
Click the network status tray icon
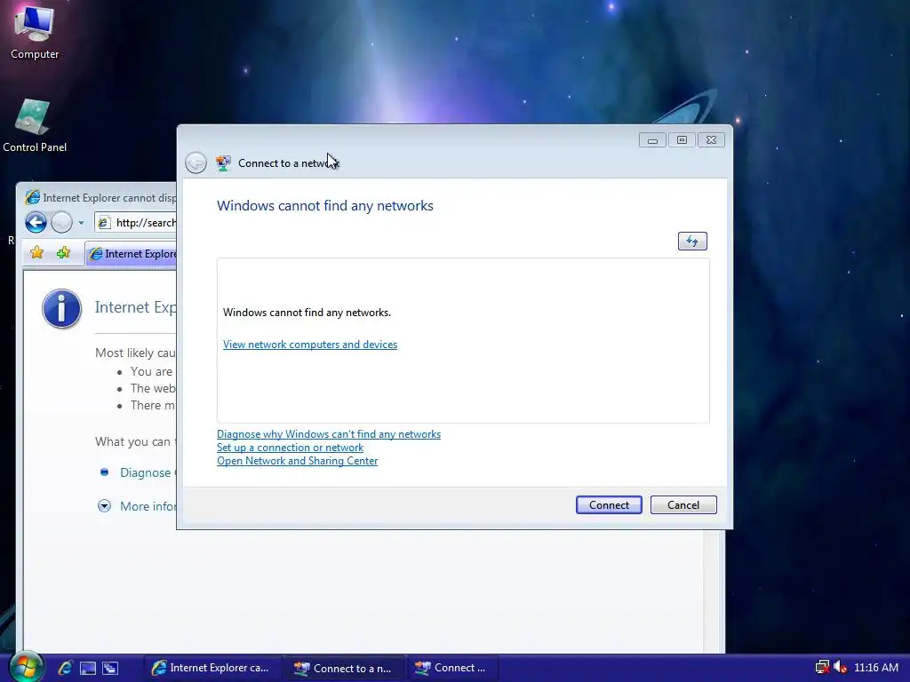click(822, 668)
